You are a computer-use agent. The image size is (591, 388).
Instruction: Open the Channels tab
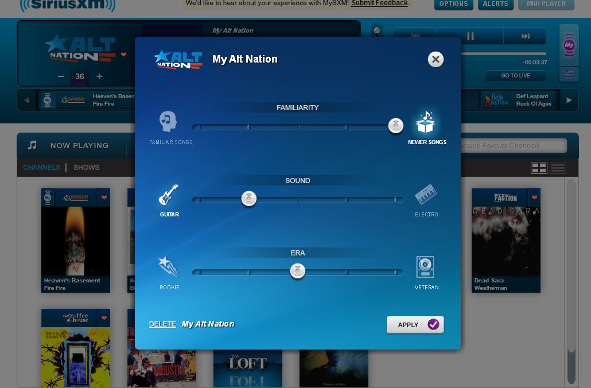(41, 168)
